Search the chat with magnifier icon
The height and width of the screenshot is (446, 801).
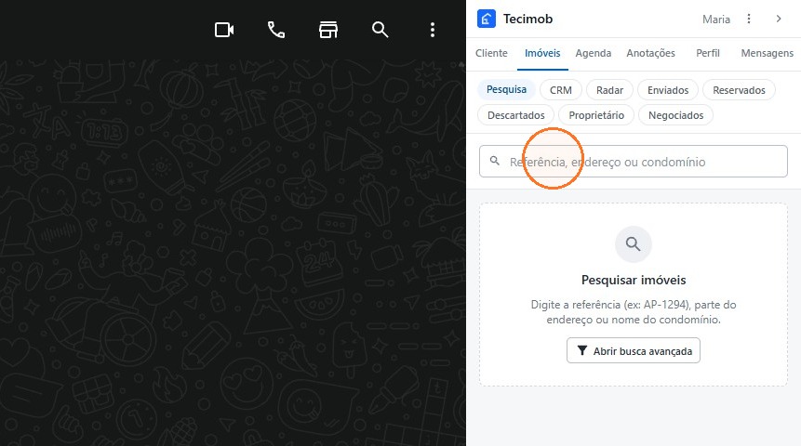(380, 30)
